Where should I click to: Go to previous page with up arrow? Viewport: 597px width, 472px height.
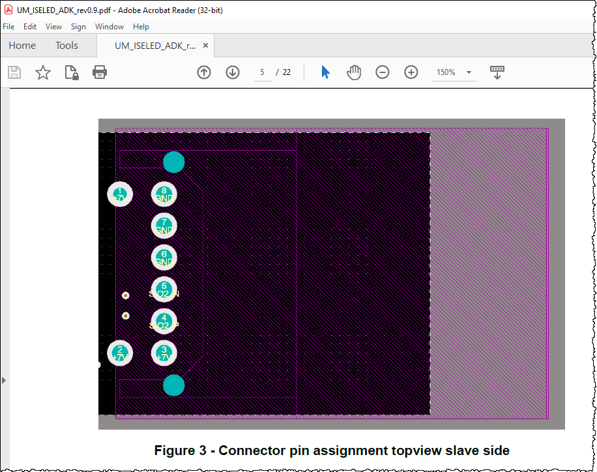click(x=203, y=72)
